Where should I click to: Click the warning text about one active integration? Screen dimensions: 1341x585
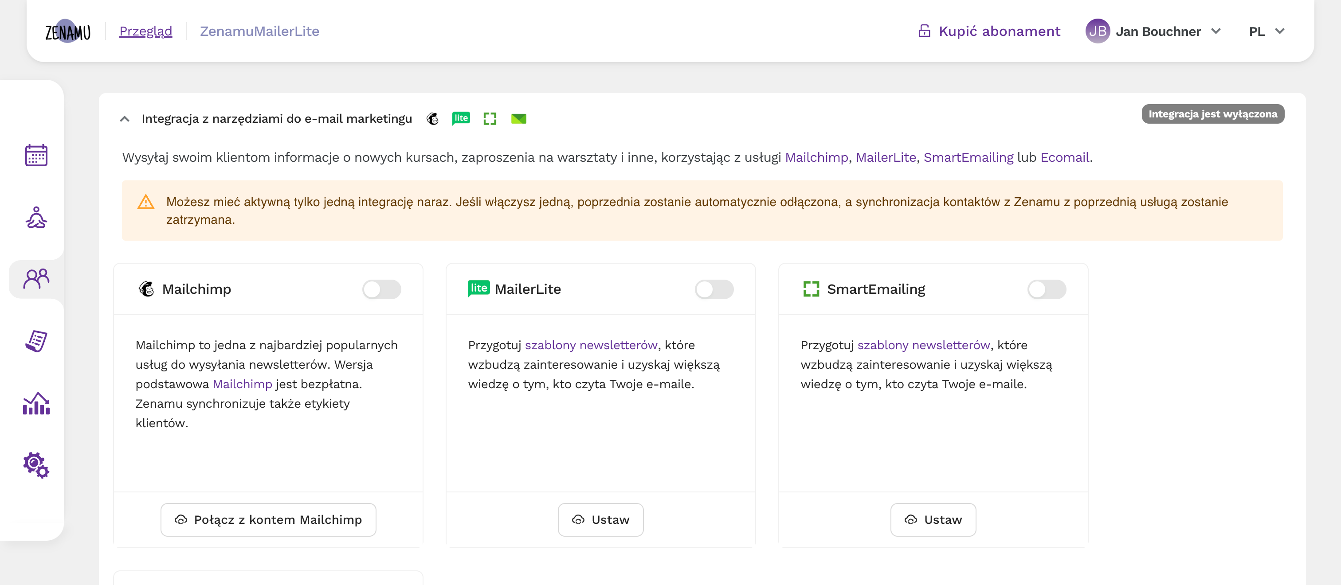point(697,211)
